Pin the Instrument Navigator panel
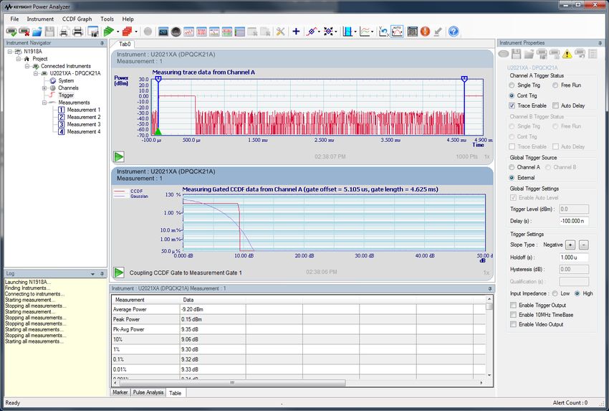The width and height of the screenshot is (609, 411). tap(102, 43)
